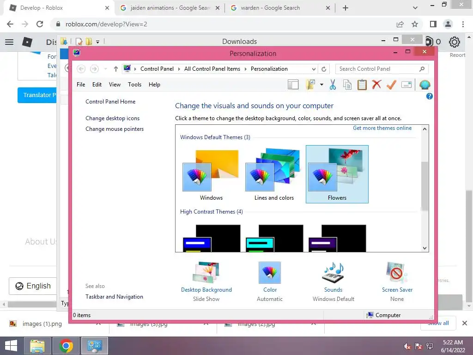The height and width of the screenshot is (355, 473).
Task: Select the Lines and colors theme
Action: [274, 175]
